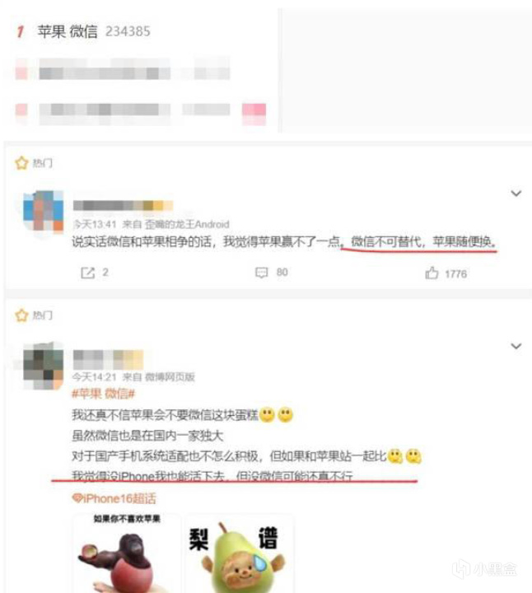The width and height of the screenshot is (532, 593).
Task: Open the #苹果 微信# hashtag link
Action: point(103,394)
